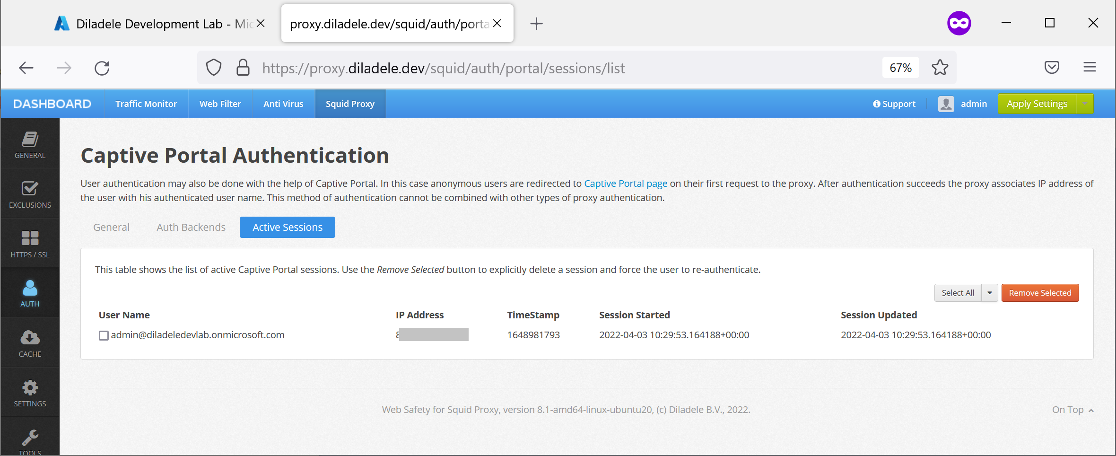Click the Select All button
Screen dimensions: 1116x456
tap(958, 293)
